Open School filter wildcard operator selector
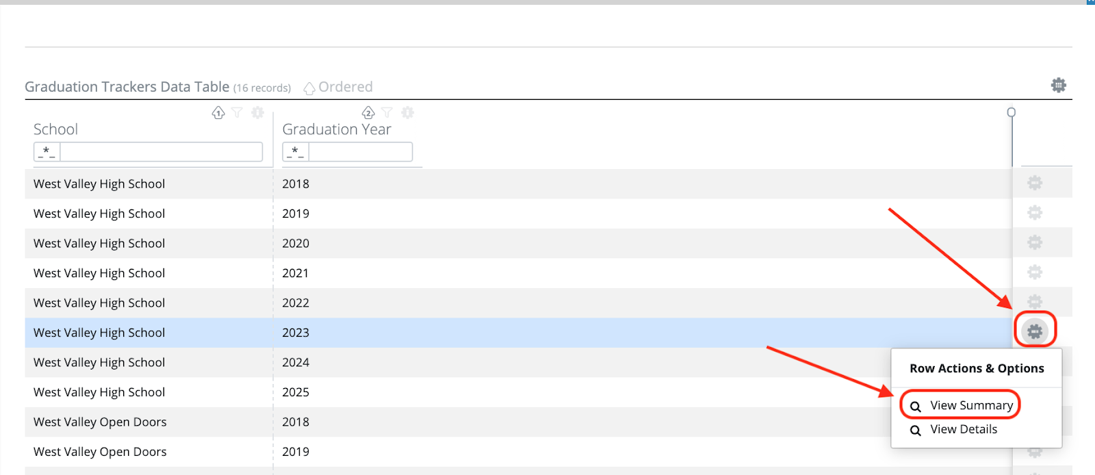 tap(47, 152)
